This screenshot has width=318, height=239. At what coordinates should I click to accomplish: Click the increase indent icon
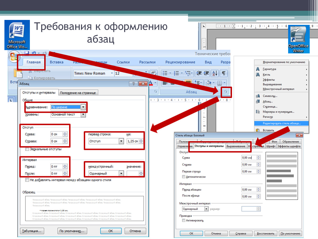[206, 73]
